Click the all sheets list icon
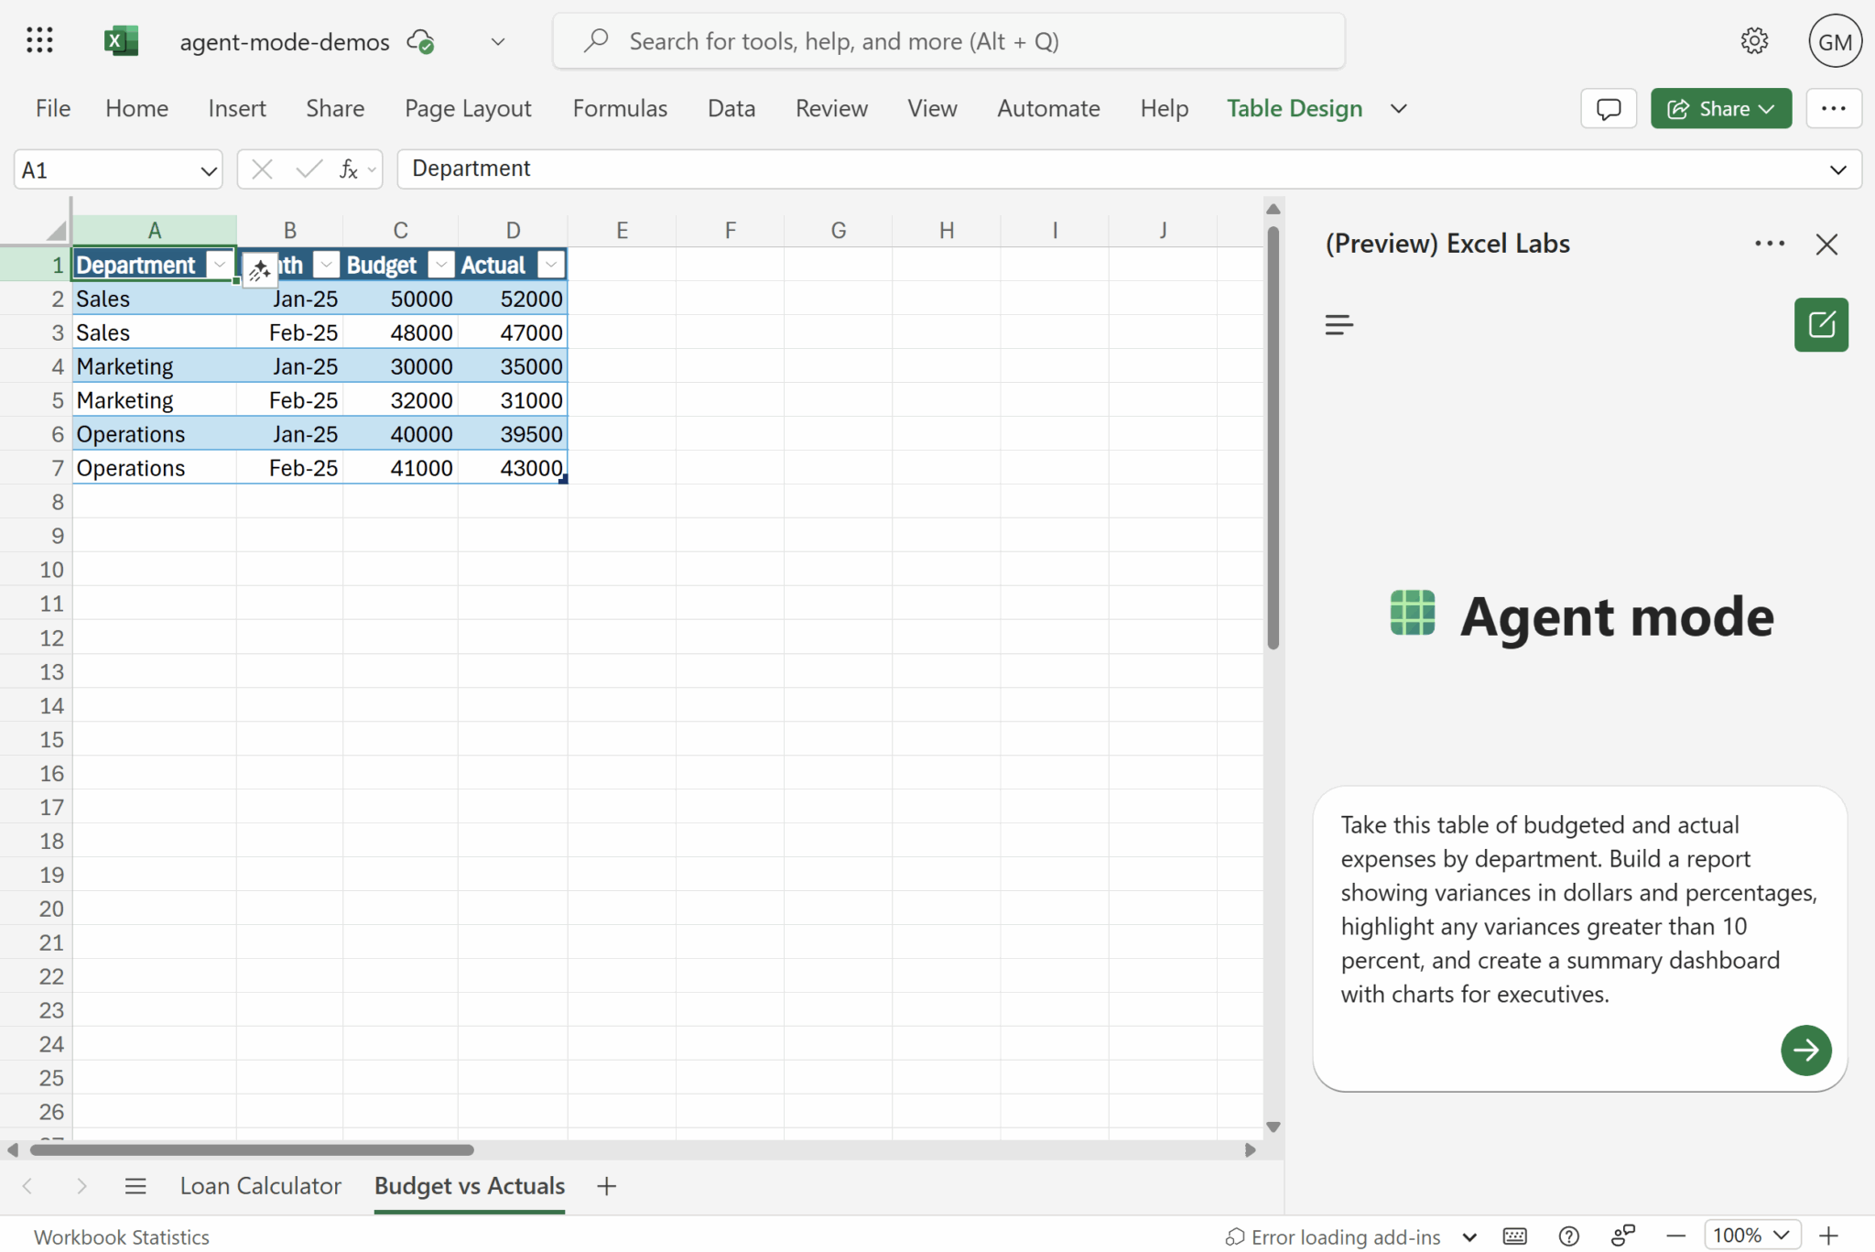This screenshot has width=1875, height=1252. click(135, 1186)
